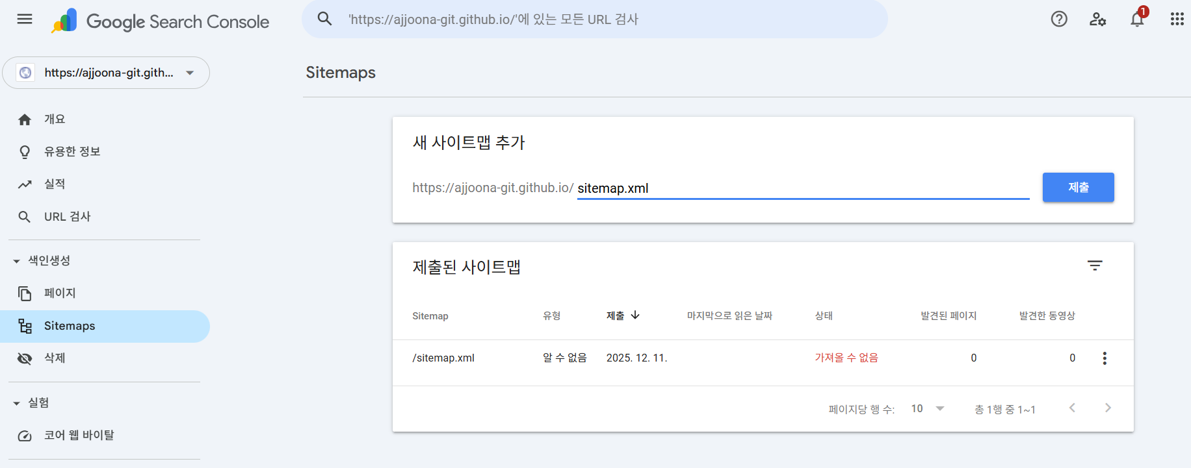Open the Google apps grid
The width and height of the screenshot is (1191, 468).
click(x=1177, y=19)
